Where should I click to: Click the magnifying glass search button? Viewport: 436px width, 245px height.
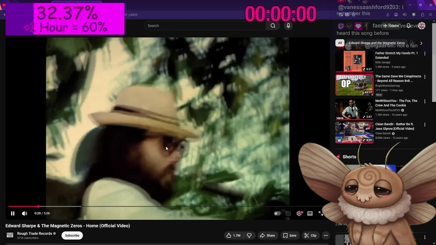(273, 26)
